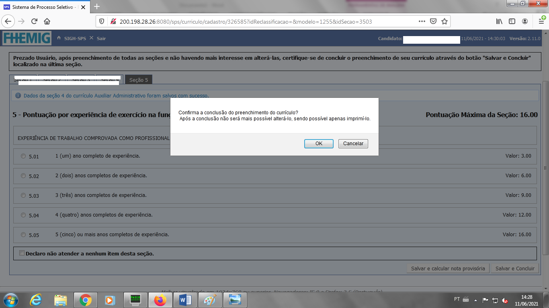Click the browser home icon
Image resolution: width=549 pixels, height=308 pixels.
tap(47, 21)
